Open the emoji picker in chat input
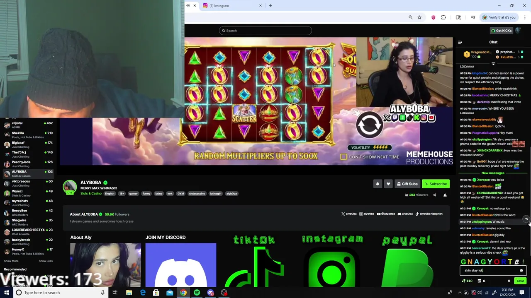The width and height of the screenshot is (531, 298). (x=521, y=271)
